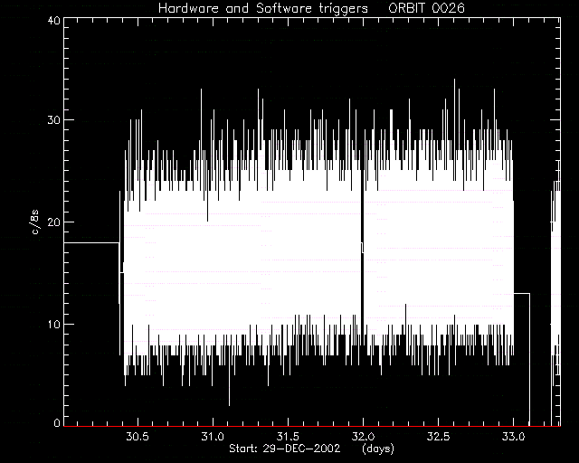Select the y-axis tick label 20
The width and height of the screenshot is (579, 463).
(54, 222)
